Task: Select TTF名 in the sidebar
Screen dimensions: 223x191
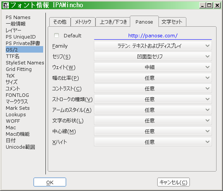Action: 13,56
